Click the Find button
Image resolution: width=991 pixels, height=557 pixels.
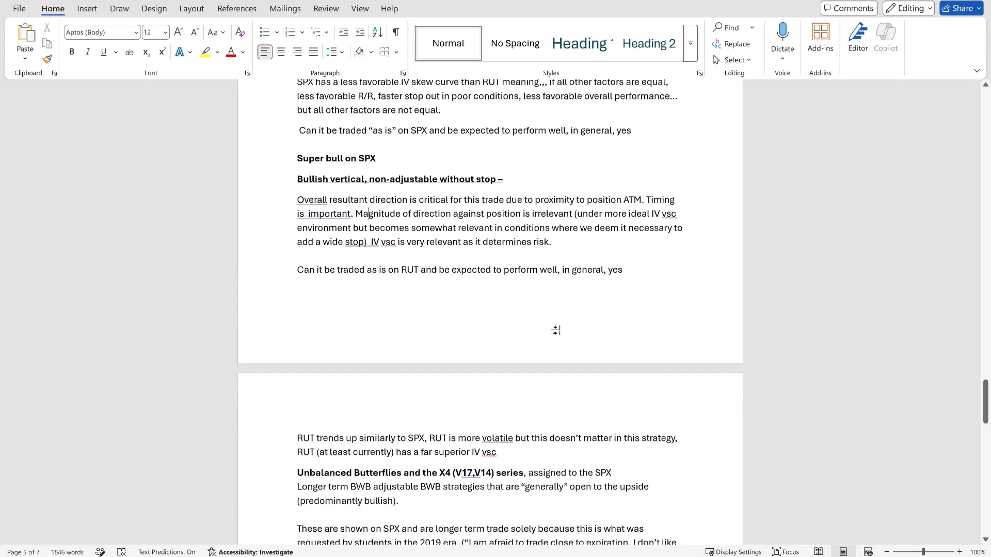click(727, 27)
